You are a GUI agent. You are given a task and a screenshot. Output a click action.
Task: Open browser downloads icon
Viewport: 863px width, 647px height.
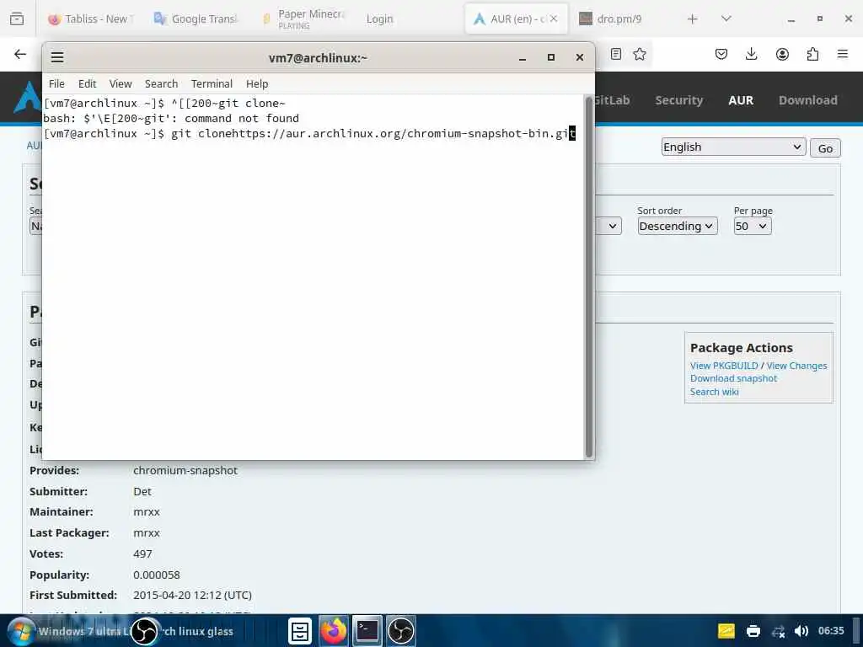point(751,54)
